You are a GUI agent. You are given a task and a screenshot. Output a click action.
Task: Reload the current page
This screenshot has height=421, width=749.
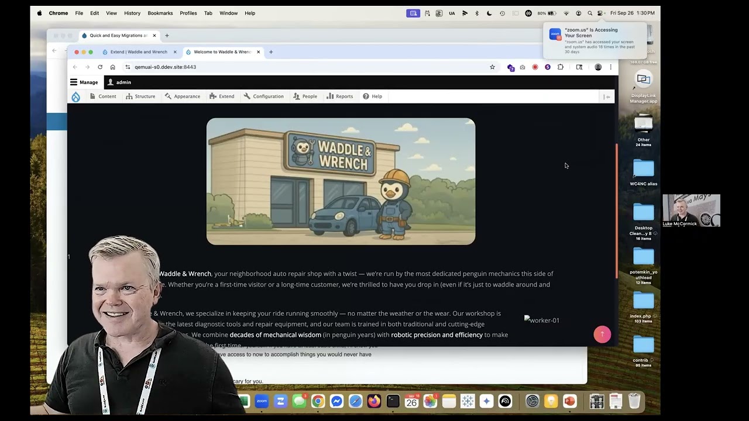(x=100, y=67)
